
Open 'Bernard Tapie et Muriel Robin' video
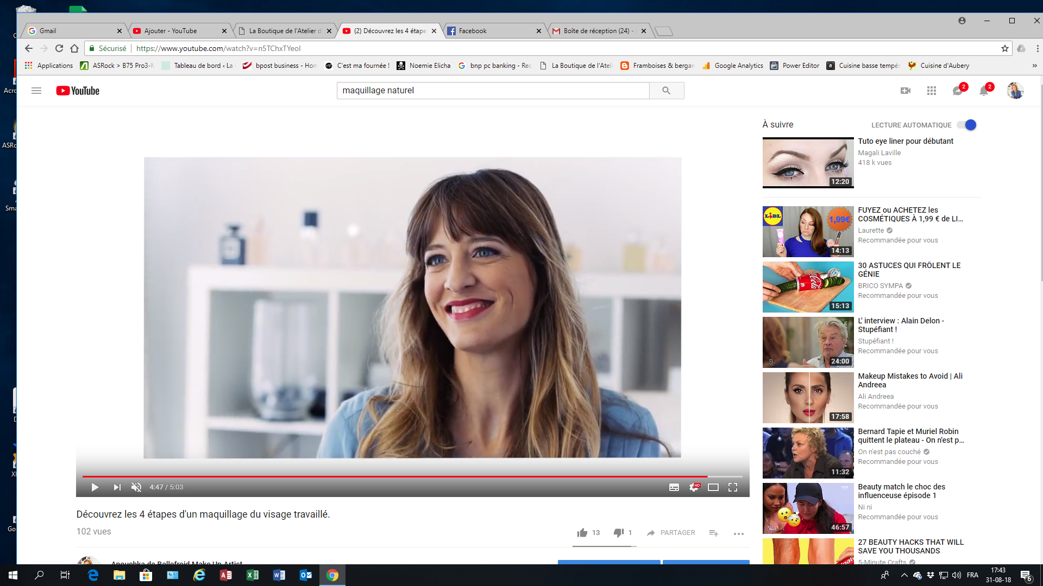910,436
